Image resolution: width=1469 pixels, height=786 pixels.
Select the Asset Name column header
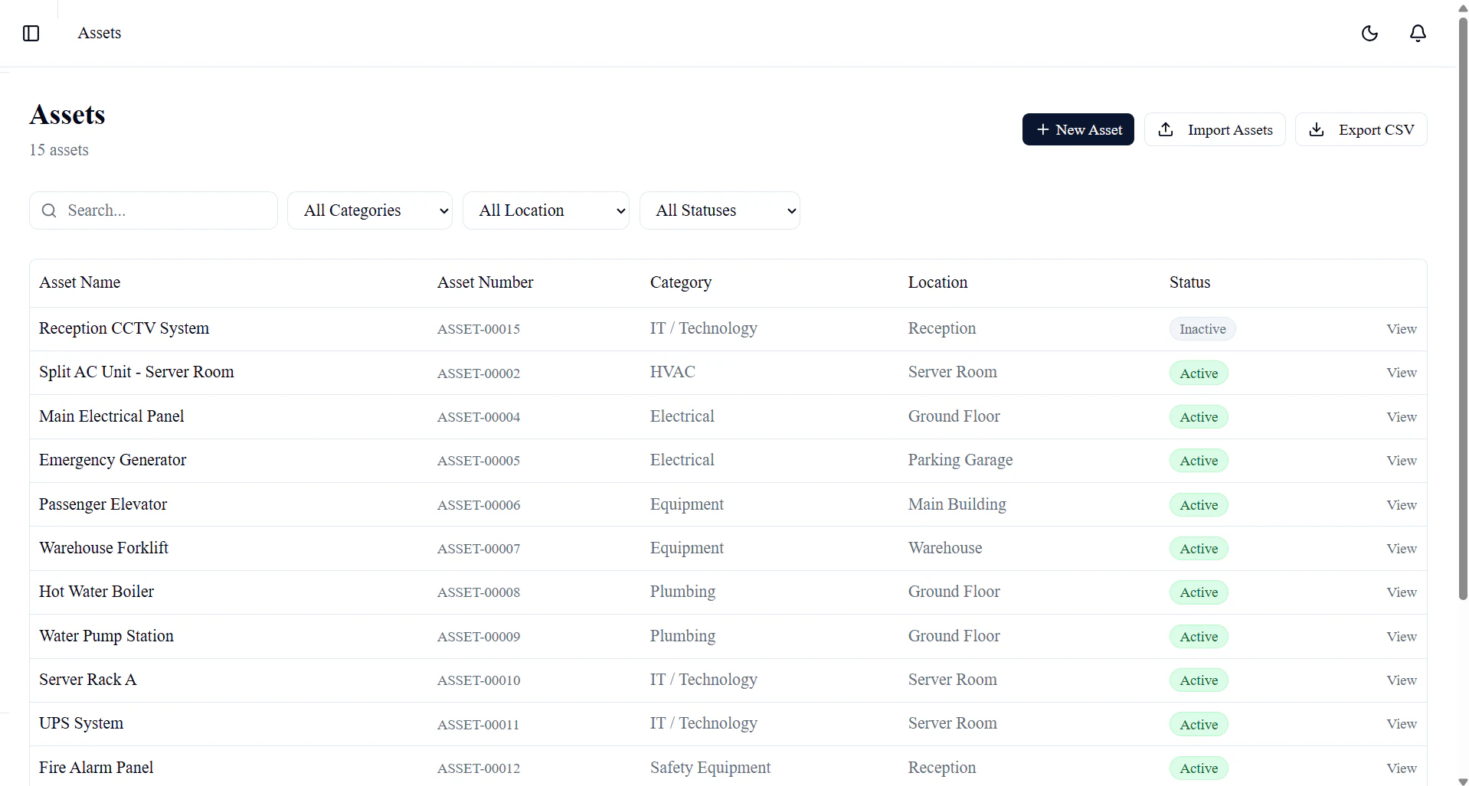79,282
